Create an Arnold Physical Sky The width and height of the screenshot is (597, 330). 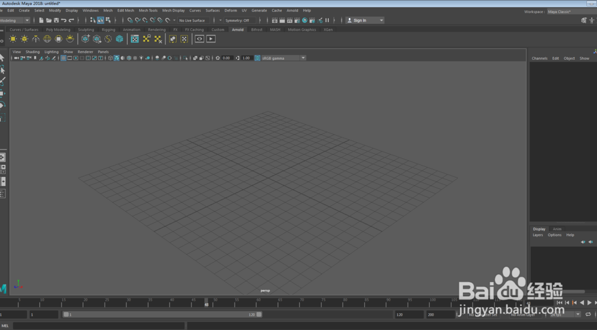70,39
